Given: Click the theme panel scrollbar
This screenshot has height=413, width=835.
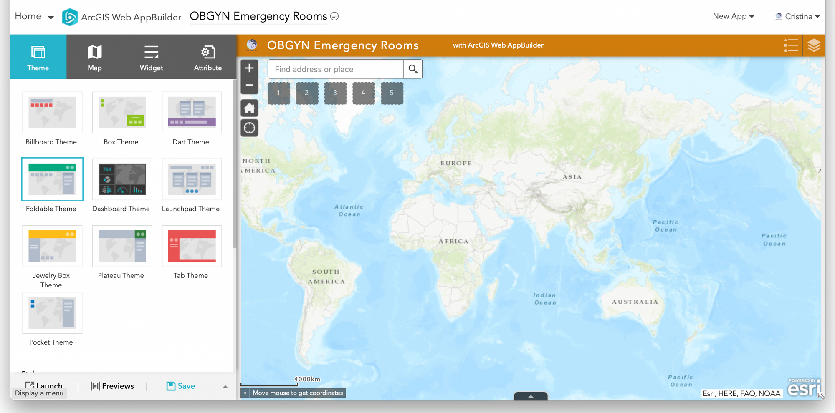Looking at the screenshot, I should point(234,164).
